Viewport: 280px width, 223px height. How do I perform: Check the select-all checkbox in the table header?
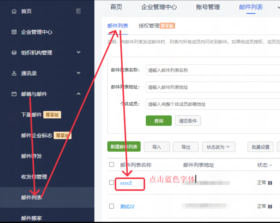111,164
